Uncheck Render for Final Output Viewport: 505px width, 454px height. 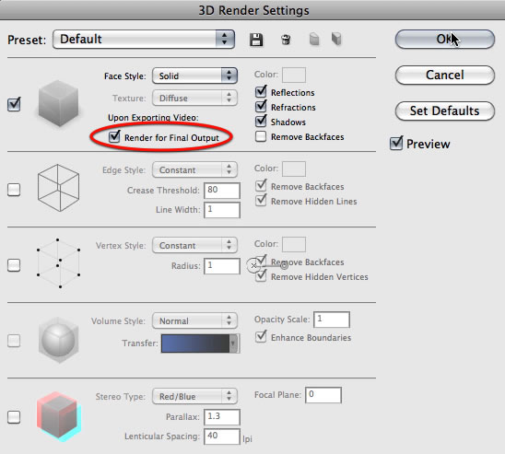coord(114,136)
